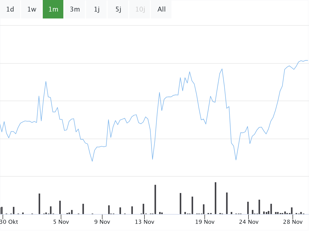Choose the 5j time range

[x=118, y=9]
